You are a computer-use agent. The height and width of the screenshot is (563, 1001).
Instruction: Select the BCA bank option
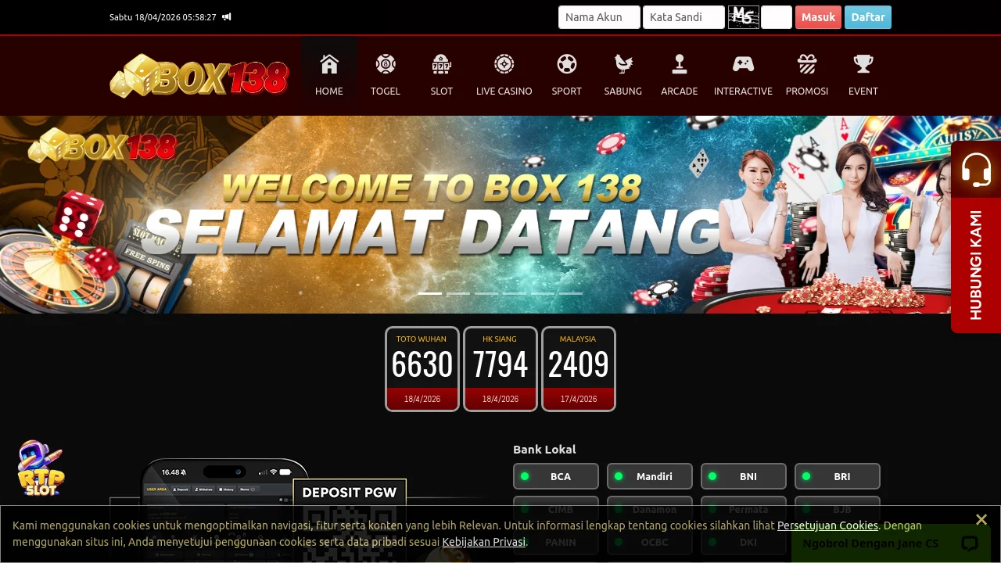point(556,476)
